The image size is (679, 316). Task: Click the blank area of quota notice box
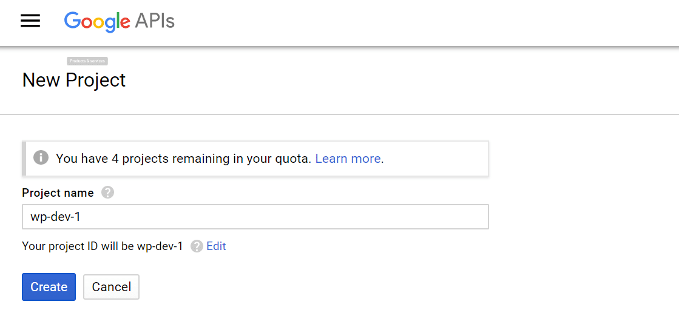pos(437,159)
